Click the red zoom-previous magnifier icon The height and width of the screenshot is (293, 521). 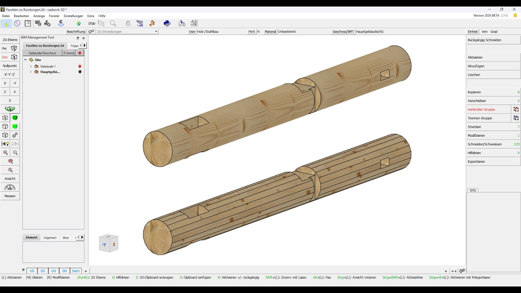click(10, 161)
